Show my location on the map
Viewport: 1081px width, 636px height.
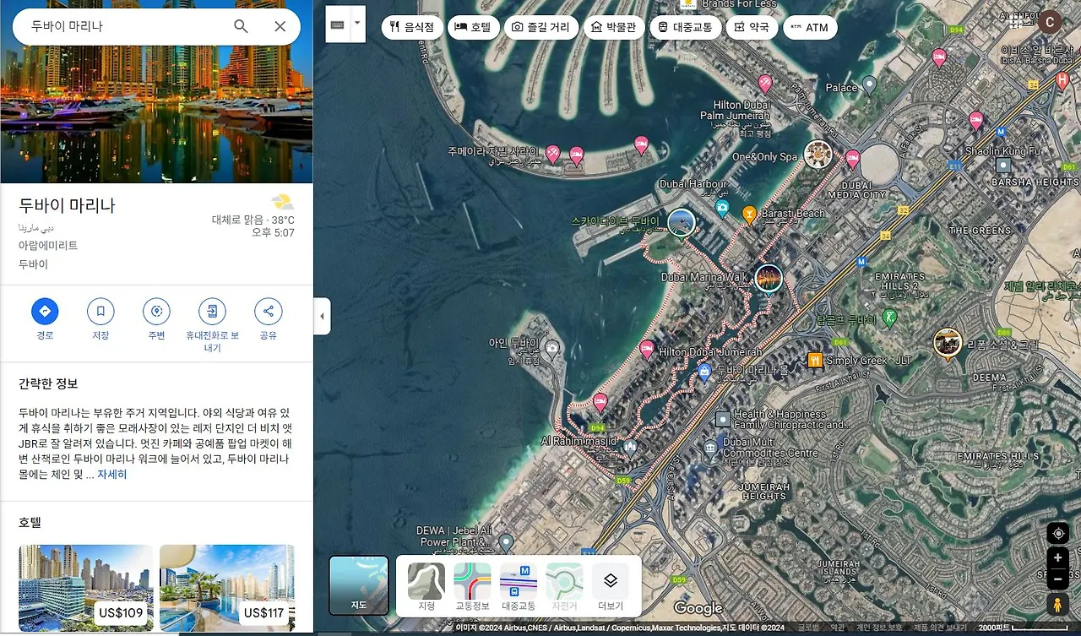[1057, 534]
